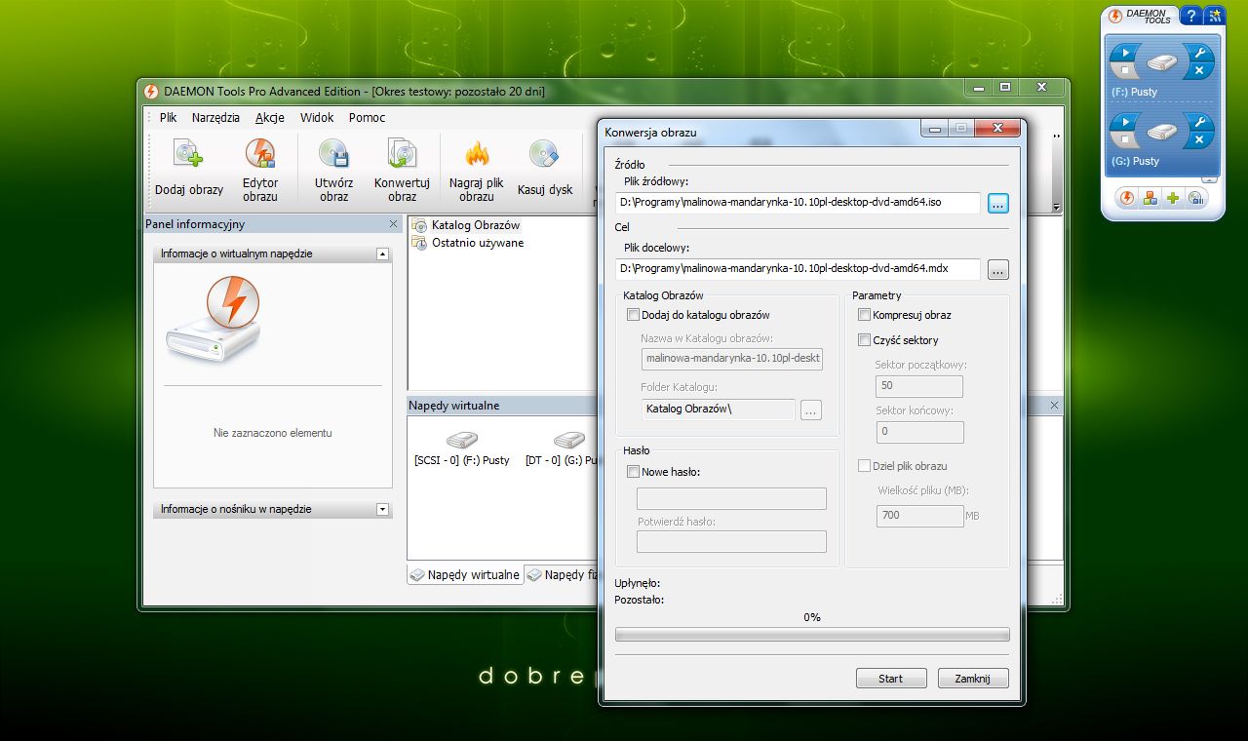Click the Nazwa w Katalogu obrazów field

pyautogui.click(x=732, y=359)
